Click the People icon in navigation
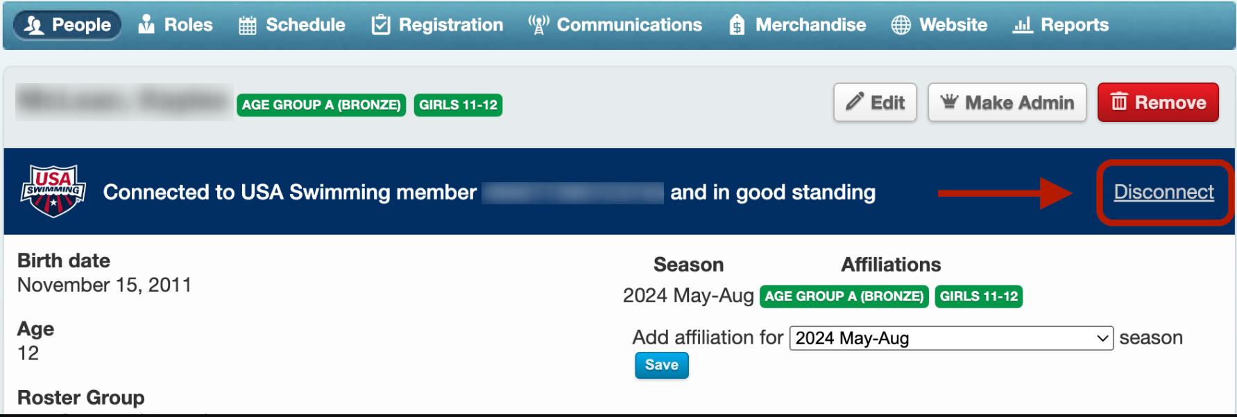 34,25
